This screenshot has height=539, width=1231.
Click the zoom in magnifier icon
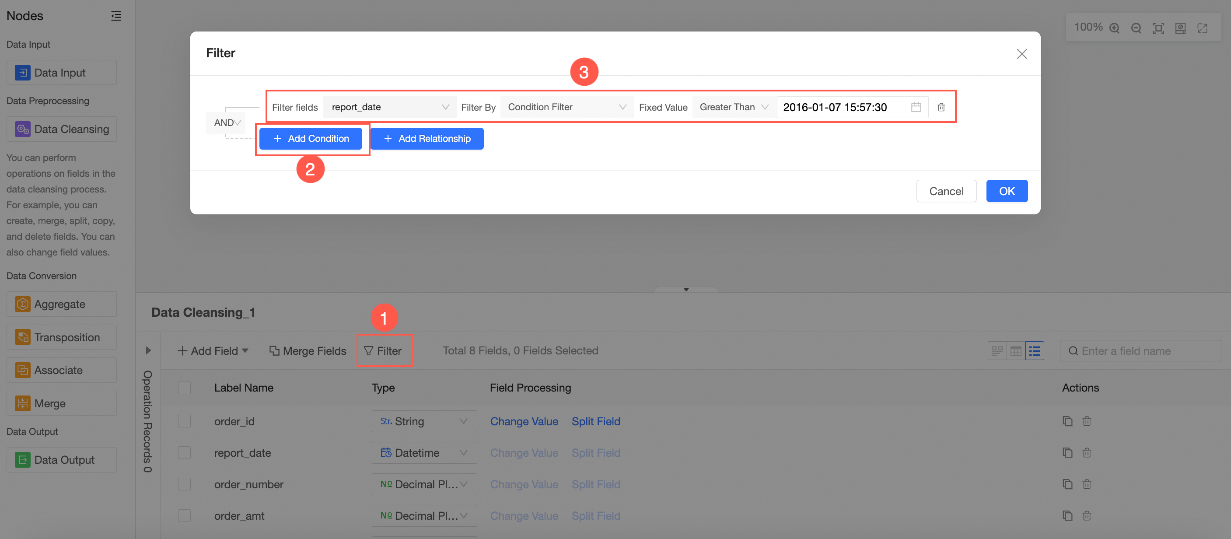coord(1114,28)
